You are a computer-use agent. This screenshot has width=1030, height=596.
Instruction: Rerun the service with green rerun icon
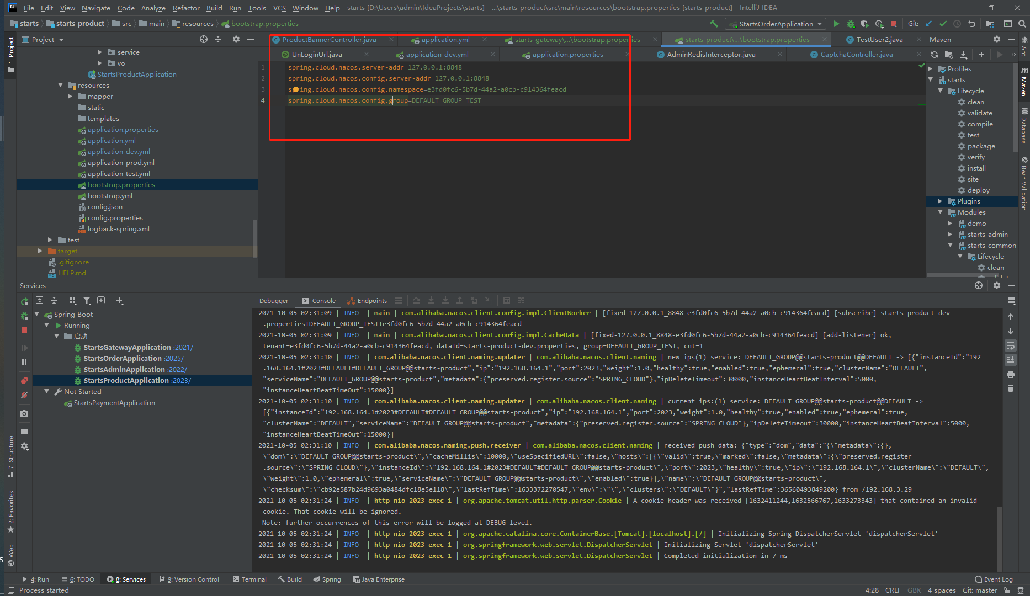(24, 301)
